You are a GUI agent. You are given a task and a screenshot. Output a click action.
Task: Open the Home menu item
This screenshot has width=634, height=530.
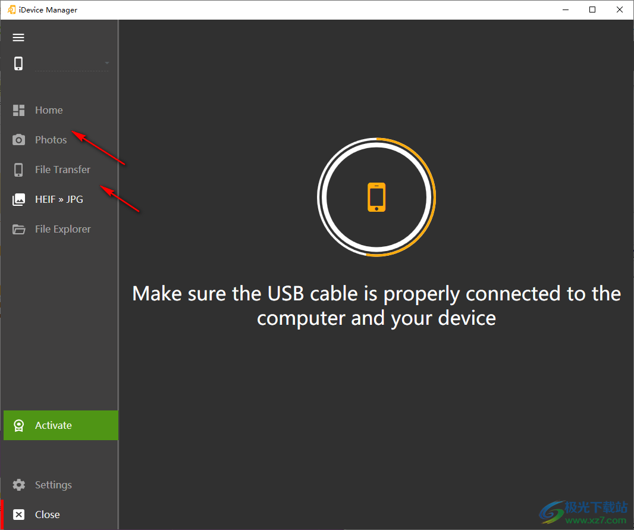tap(49, 110)
